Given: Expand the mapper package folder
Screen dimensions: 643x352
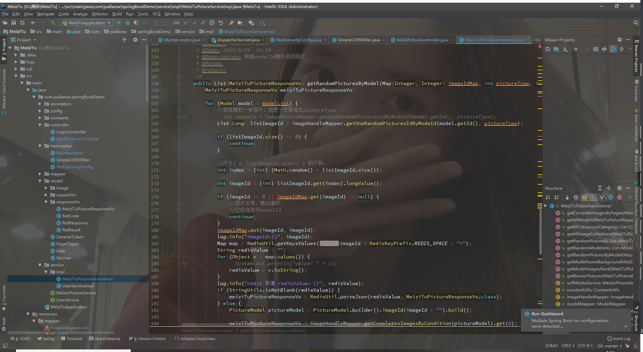Looking at the screenshot, I should 40,174.
